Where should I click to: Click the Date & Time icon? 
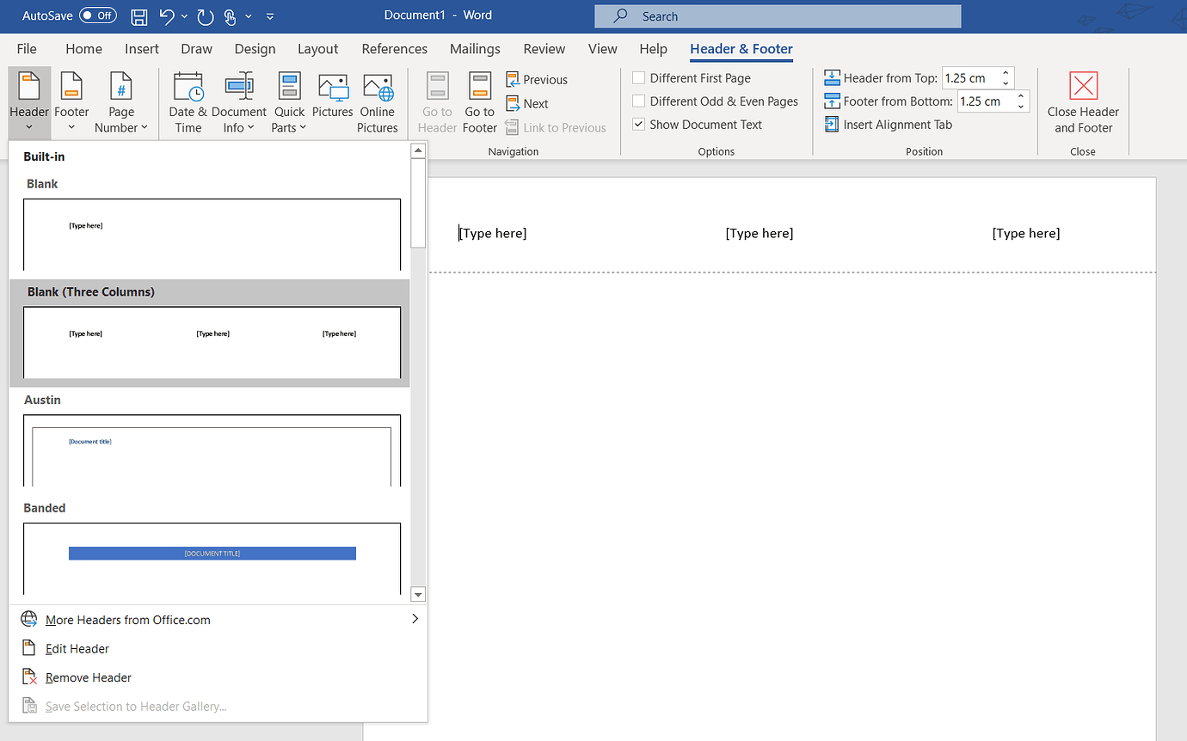[188, 89]
